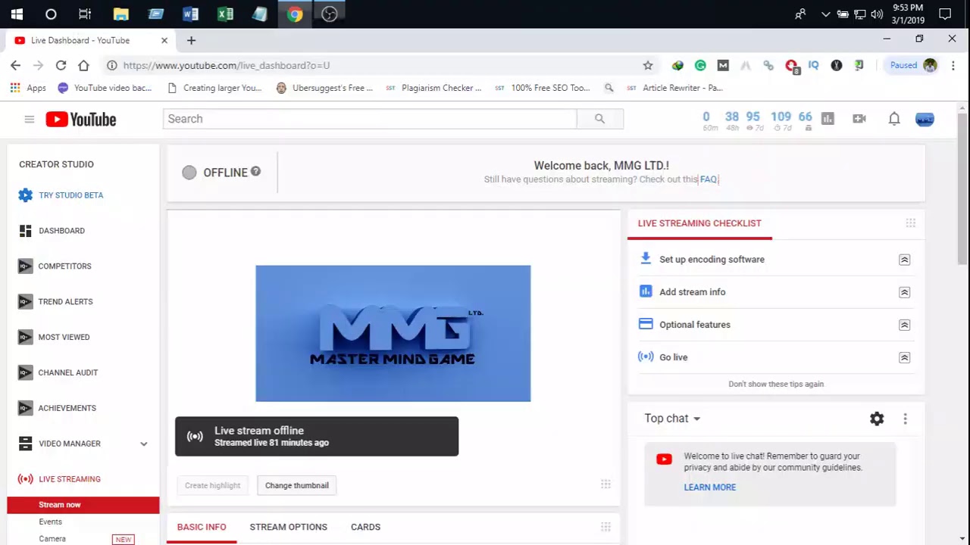Viewport: 970px width, 545px height.
Task: Reload the page
Action: point(61,65)
